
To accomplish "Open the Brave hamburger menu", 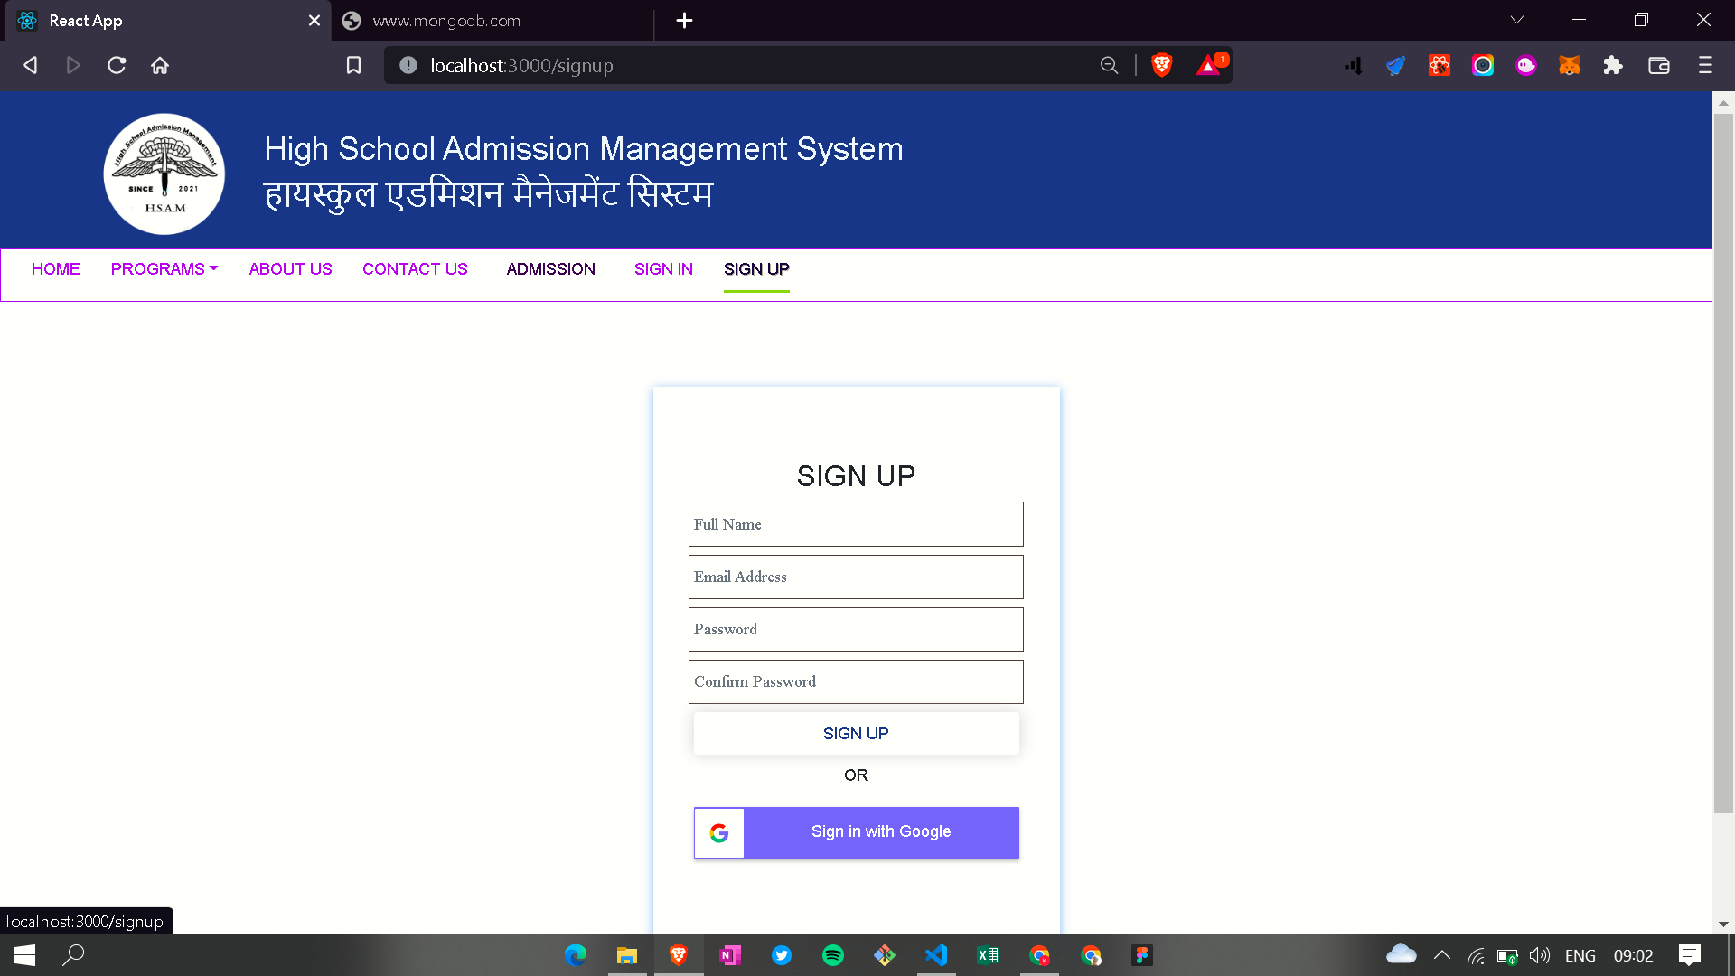I will [x=1704, y=65].
